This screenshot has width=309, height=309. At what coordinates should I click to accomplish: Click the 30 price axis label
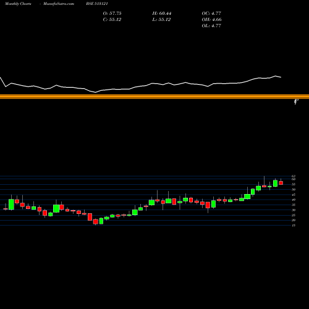(x=294, y=210)
